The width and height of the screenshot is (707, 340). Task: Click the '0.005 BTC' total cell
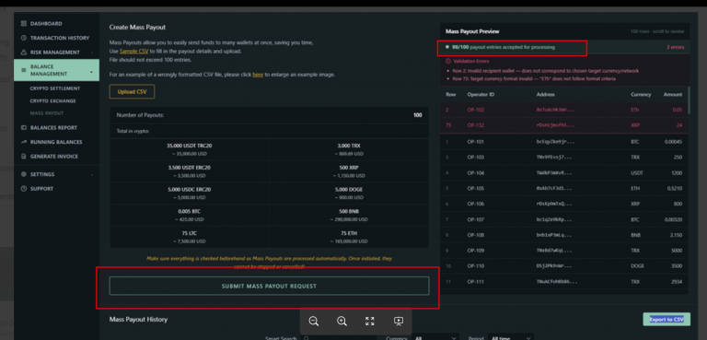click(x=189, y=215)
